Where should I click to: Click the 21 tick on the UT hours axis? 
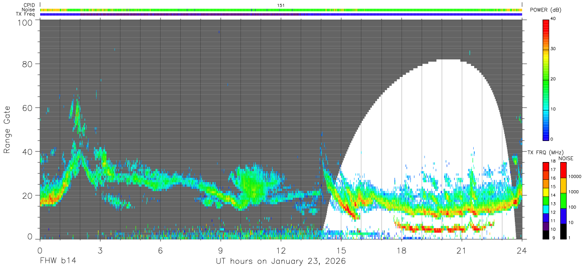point(462,250)
